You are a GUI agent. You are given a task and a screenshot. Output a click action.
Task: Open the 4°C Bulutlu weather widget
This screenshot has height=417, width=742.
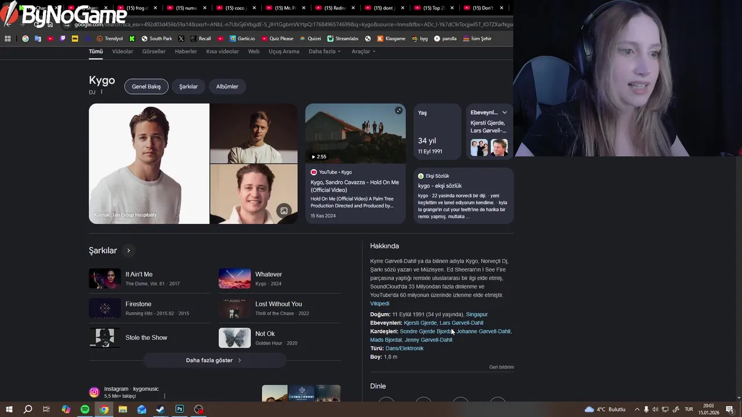tap(605, 409)
